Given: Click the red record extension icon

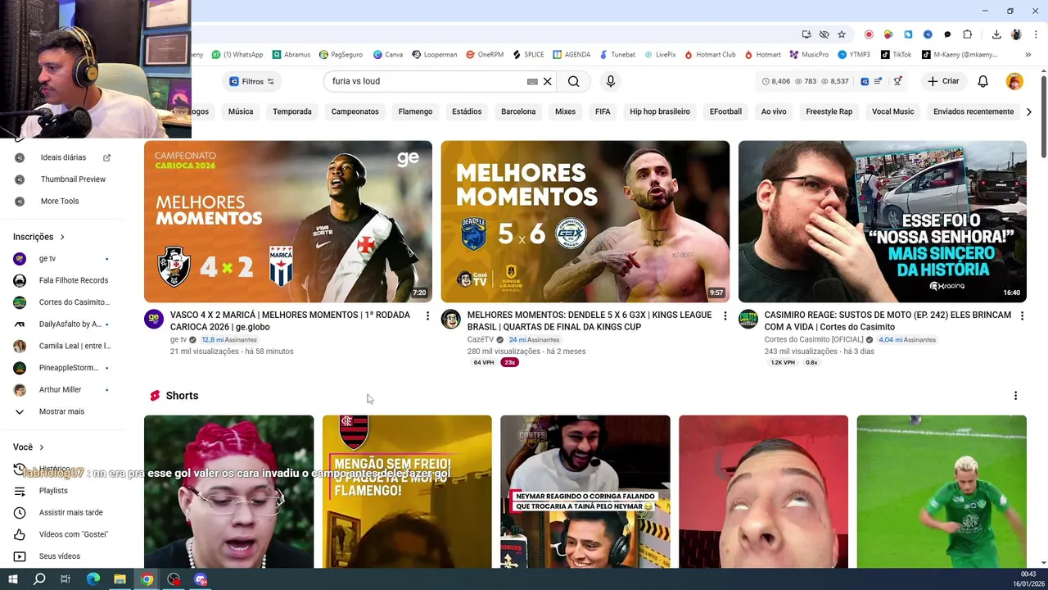Looking at the screenshot, I should [x=869, y=34].
